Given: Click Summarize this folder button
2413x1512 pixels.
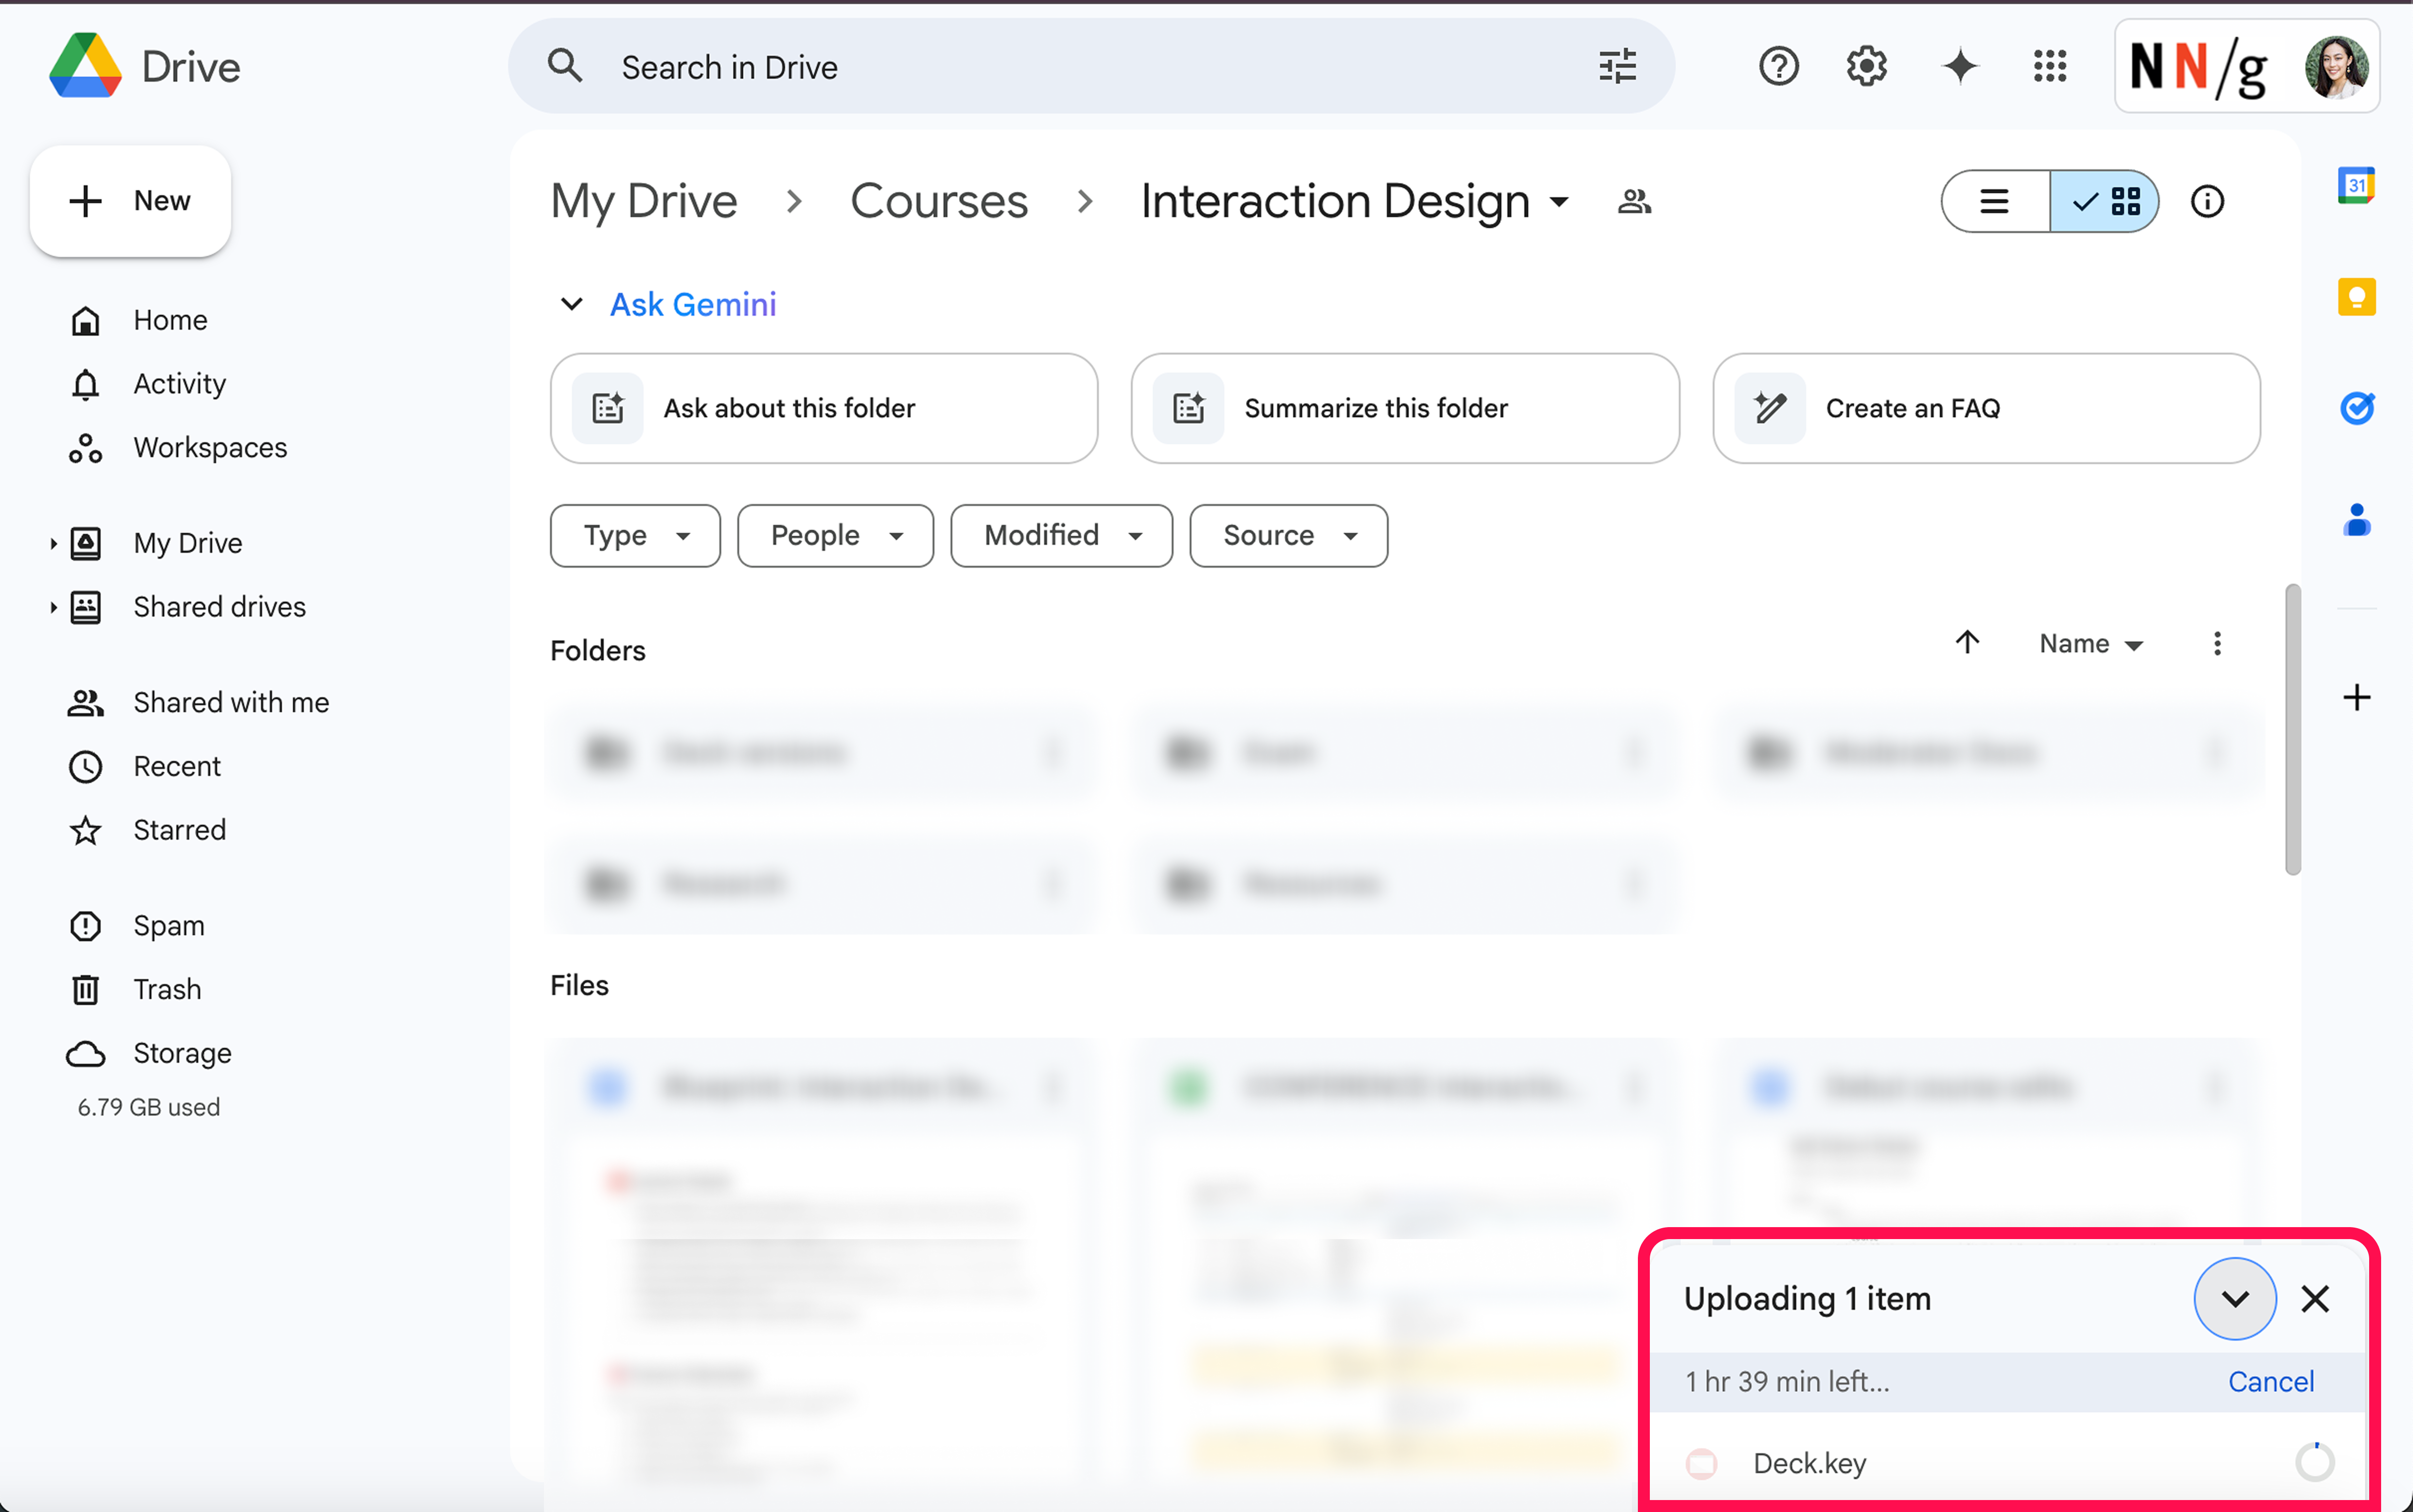Looking at the screenshot, I should click(x=1405, y=408).
